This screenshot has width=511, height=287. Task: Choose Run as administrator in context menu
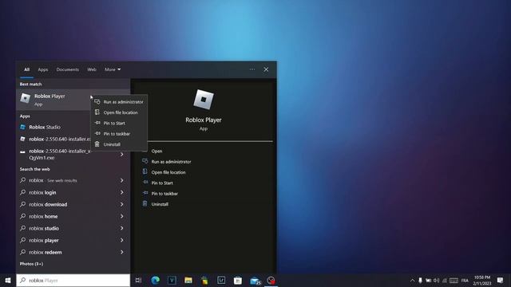pyautogui.click(x=119, y=102)
